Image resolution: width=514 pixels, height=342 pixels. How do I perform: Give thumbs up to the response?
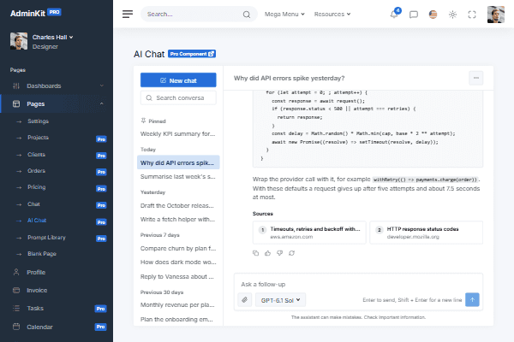click(x=268, y=253)
